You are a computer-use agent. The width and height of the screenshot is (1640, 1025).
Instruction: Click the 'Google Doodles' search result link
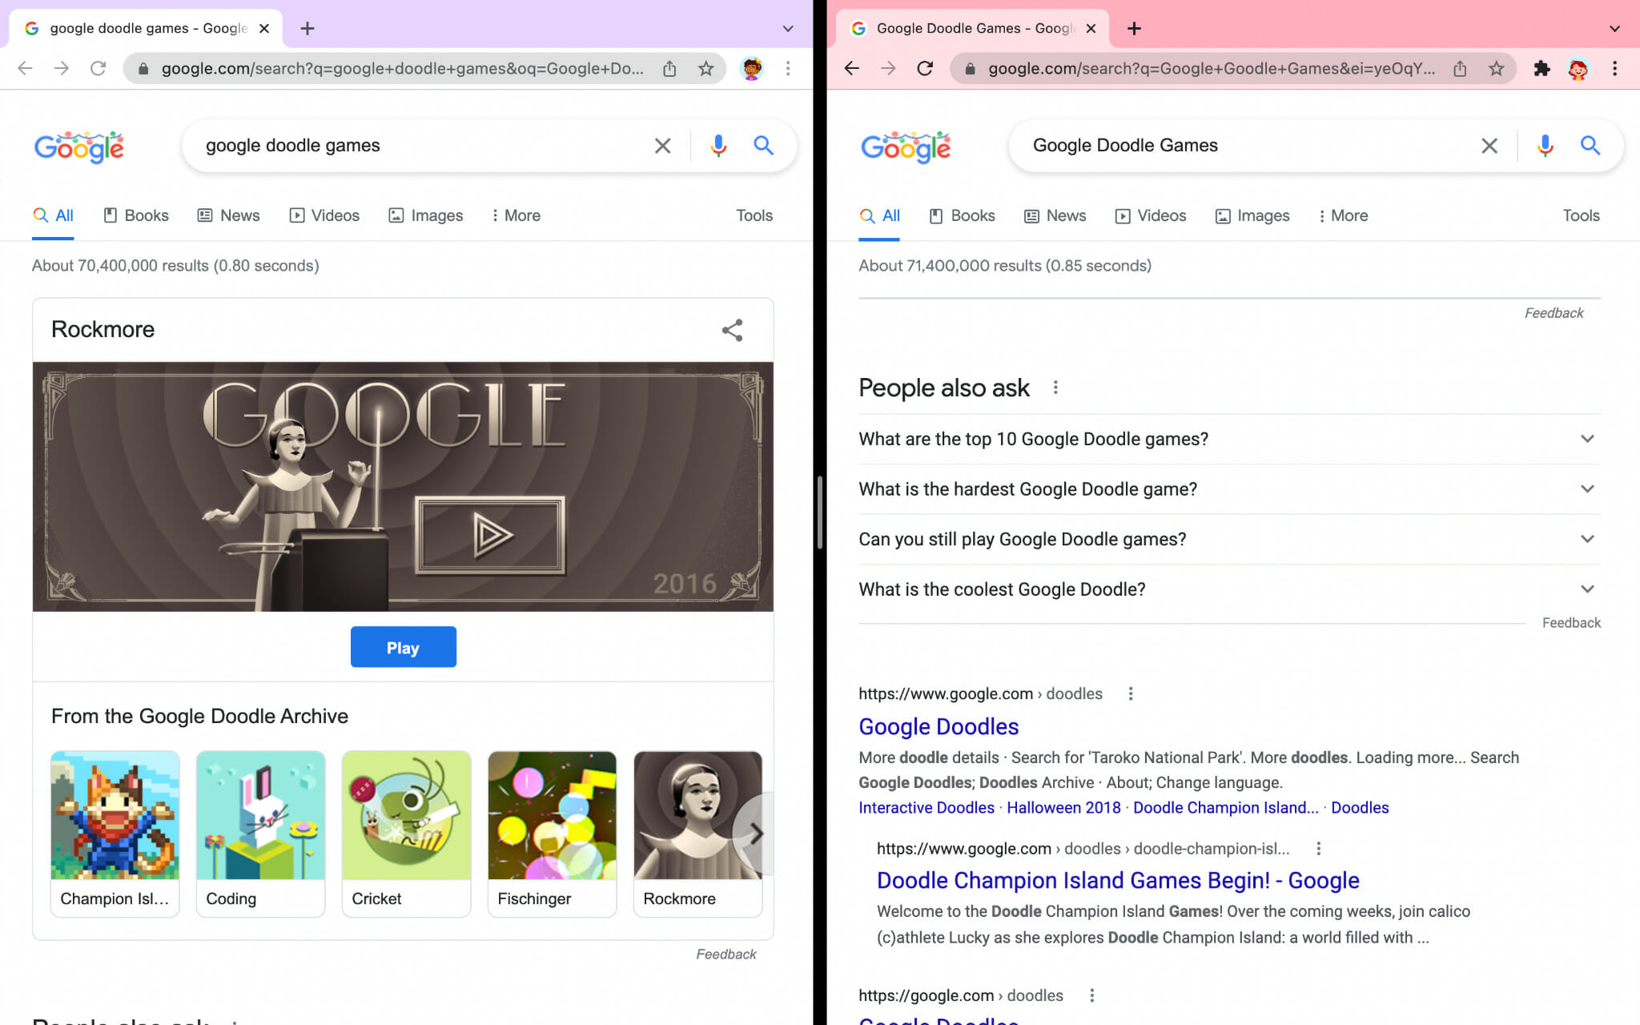point(939,725)
